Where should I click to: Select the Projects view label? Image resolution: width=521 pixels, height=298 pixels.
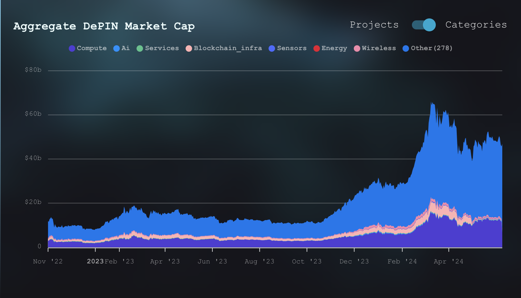coord(374,25)
